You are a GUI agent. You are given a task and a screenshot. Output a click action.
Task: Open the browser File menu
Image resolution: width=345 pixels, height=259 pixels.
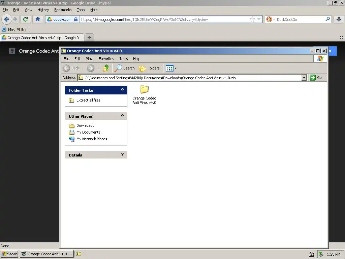[x=5, y=10]
